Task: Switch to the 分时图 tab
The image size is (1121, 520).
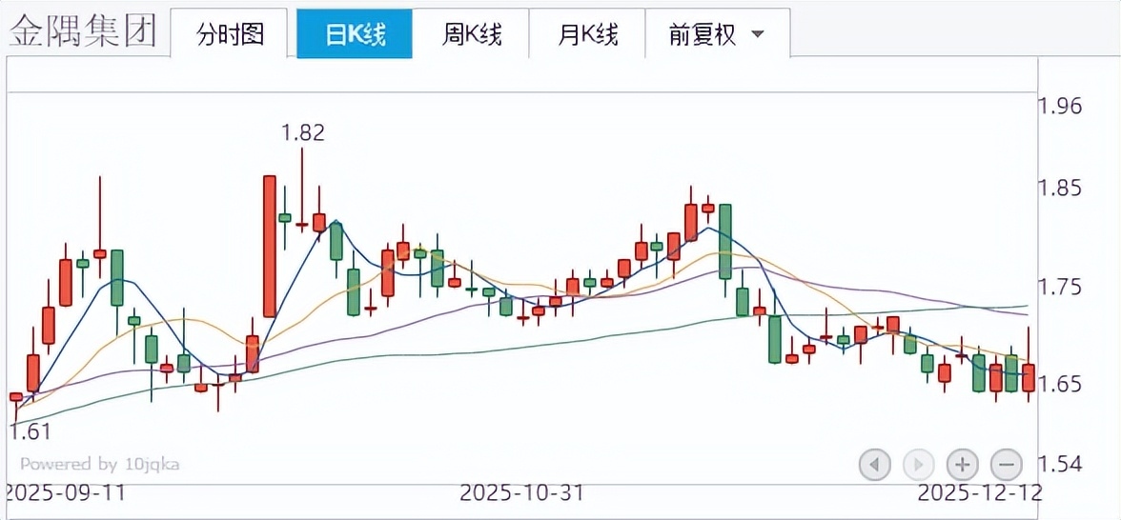Action: (230, 35)
